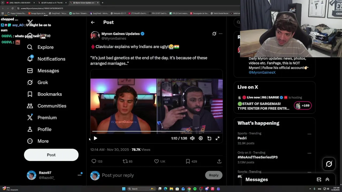The image size is (342, 192).
Task: Compose new message in Messages drawer
Action: 319,179
